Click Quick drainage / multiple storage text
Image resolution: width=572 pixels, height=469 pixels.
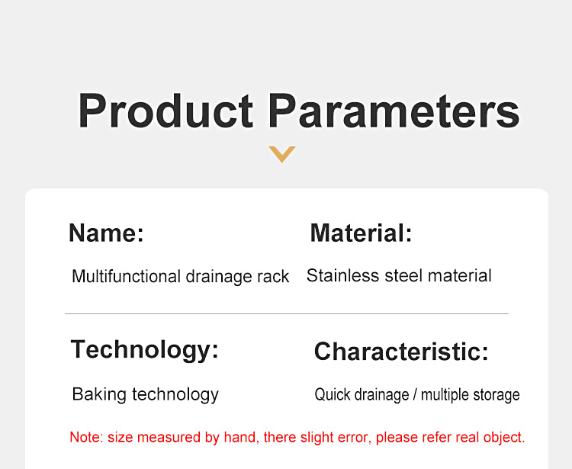coord(417,395)
